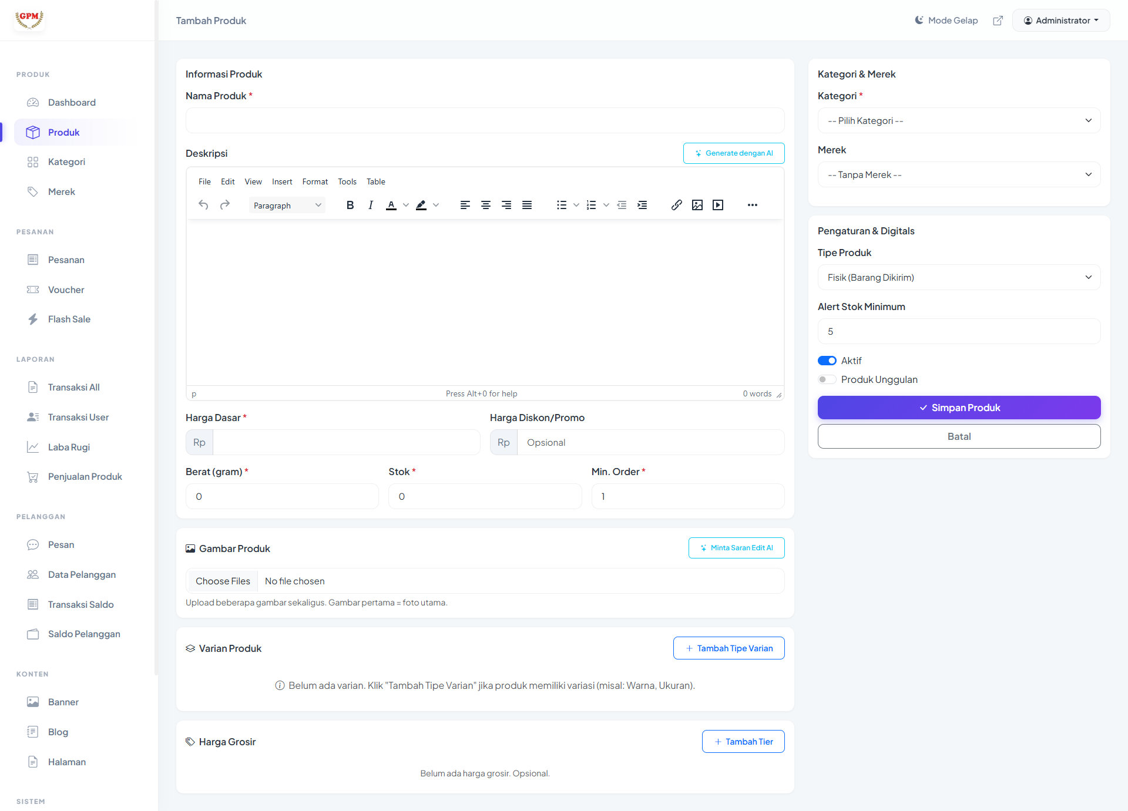Click the Bold formatting icon
The image size is (1128, 811).
pos(350,205)
